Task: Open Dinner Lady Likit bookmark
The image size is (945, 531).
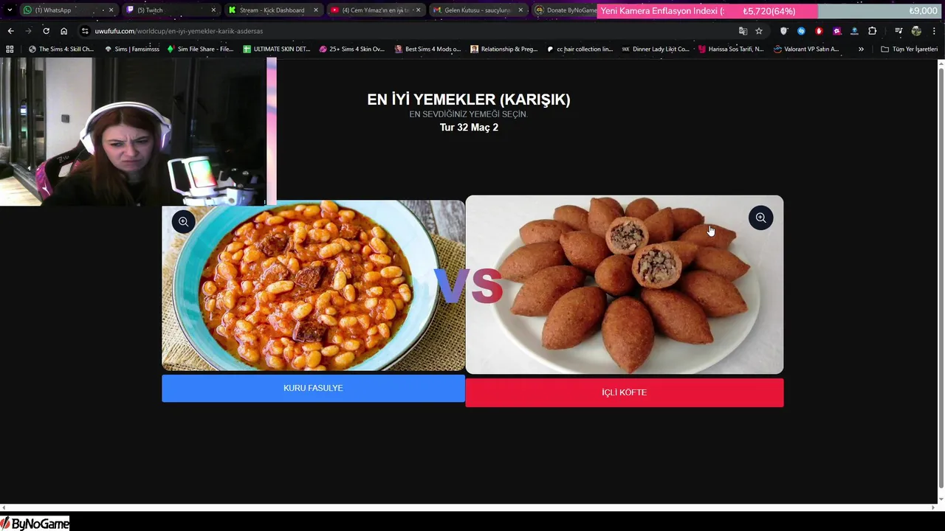Action: [655, 49]
